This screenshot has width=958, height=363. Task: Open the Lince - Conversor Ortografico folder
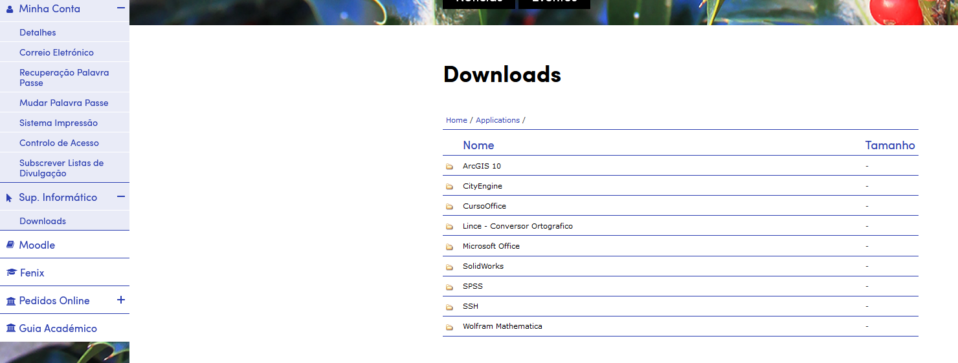[517, 226]
